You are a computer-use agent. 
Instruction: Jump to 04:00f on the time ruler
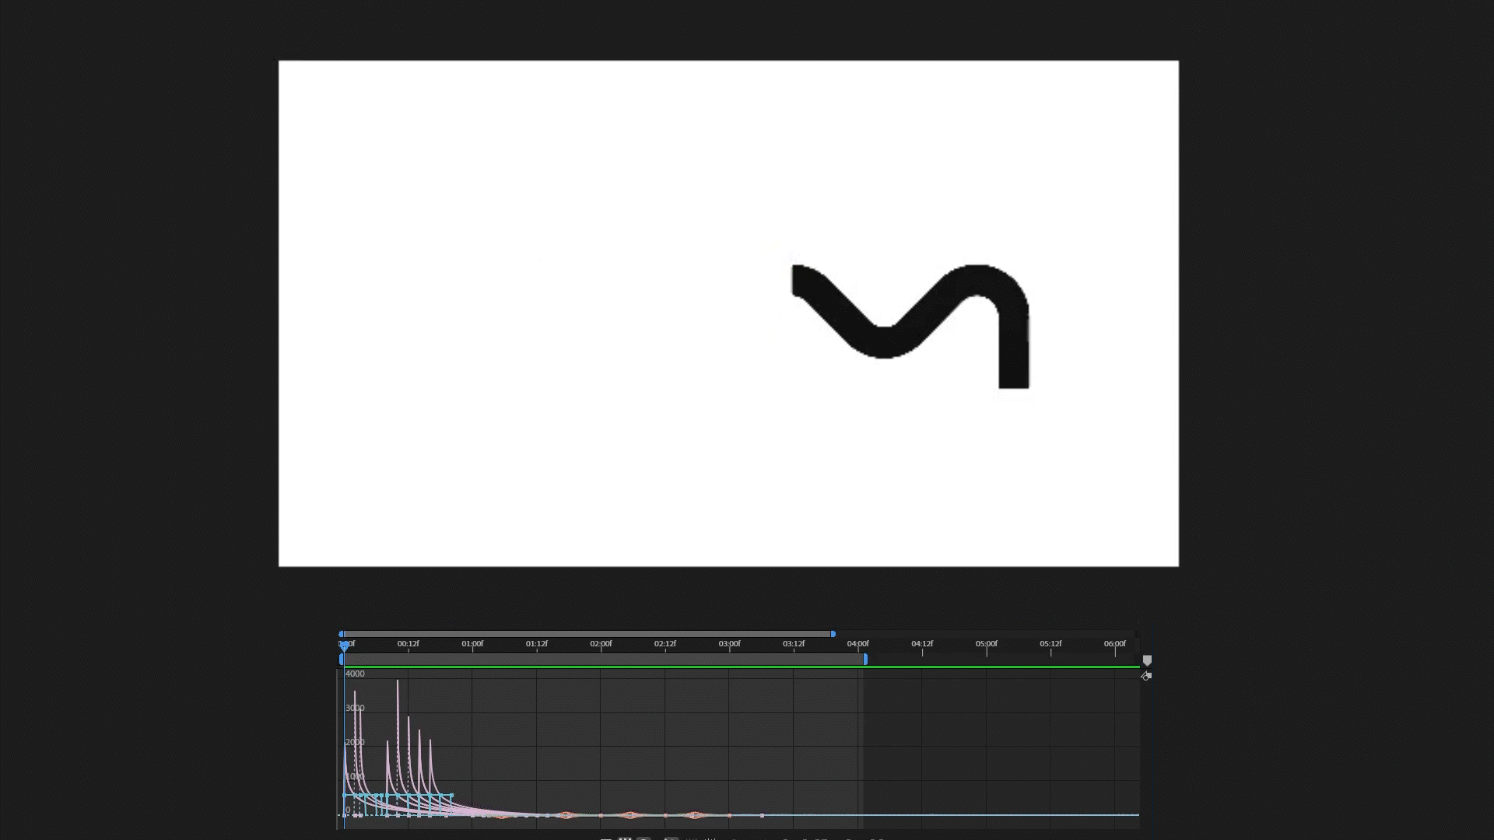[858, 644]
